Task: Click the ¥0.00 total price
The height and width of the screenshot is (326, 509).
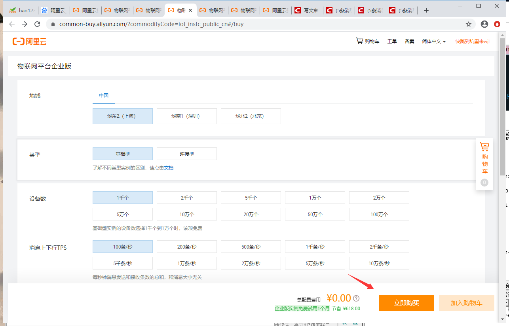Action: 339,298
